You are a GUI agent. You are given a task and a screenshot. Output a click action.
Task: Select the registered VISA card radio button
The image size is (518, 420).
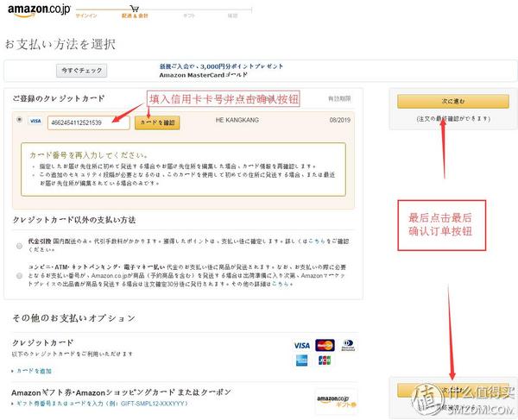19,119
